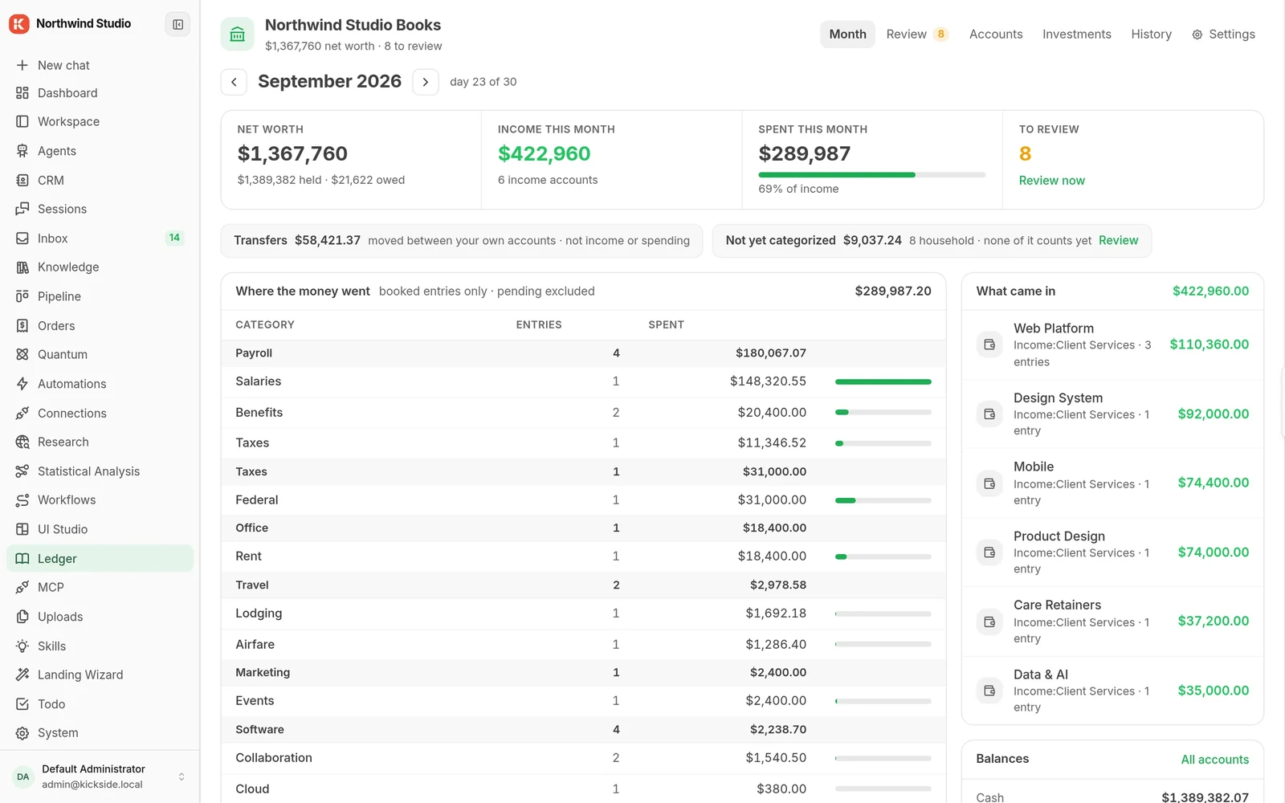Start a New chat
This screenshot has width=1285, height=803.
[100, 65]
